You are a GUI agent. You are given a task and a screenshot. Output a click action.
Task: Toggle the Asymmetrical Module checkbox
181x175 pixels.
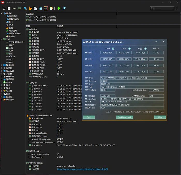tap(30, 154)
